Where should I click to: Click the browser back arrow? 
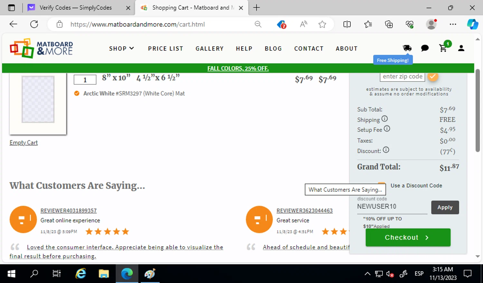[x=13, y=24]
